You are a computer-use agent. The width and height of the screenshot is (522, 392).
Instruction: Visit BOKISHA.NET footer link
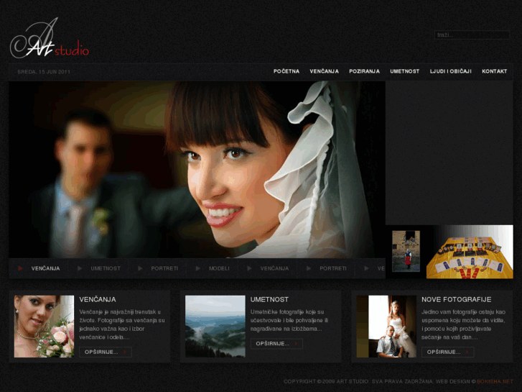click(x=495, y=381)
